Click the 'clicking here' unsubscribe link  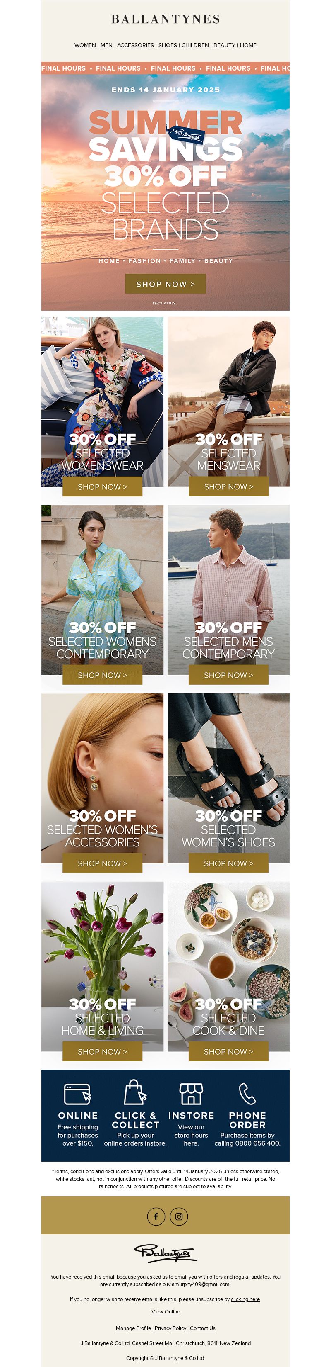(245, 1299)
